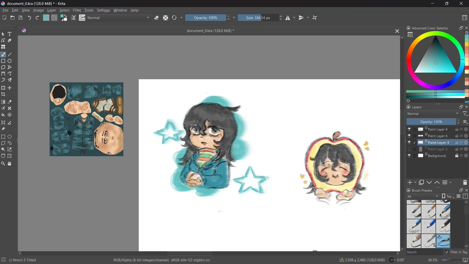Choose the Gradient tool
Screen dimensions: 469x264
point(3,102)
